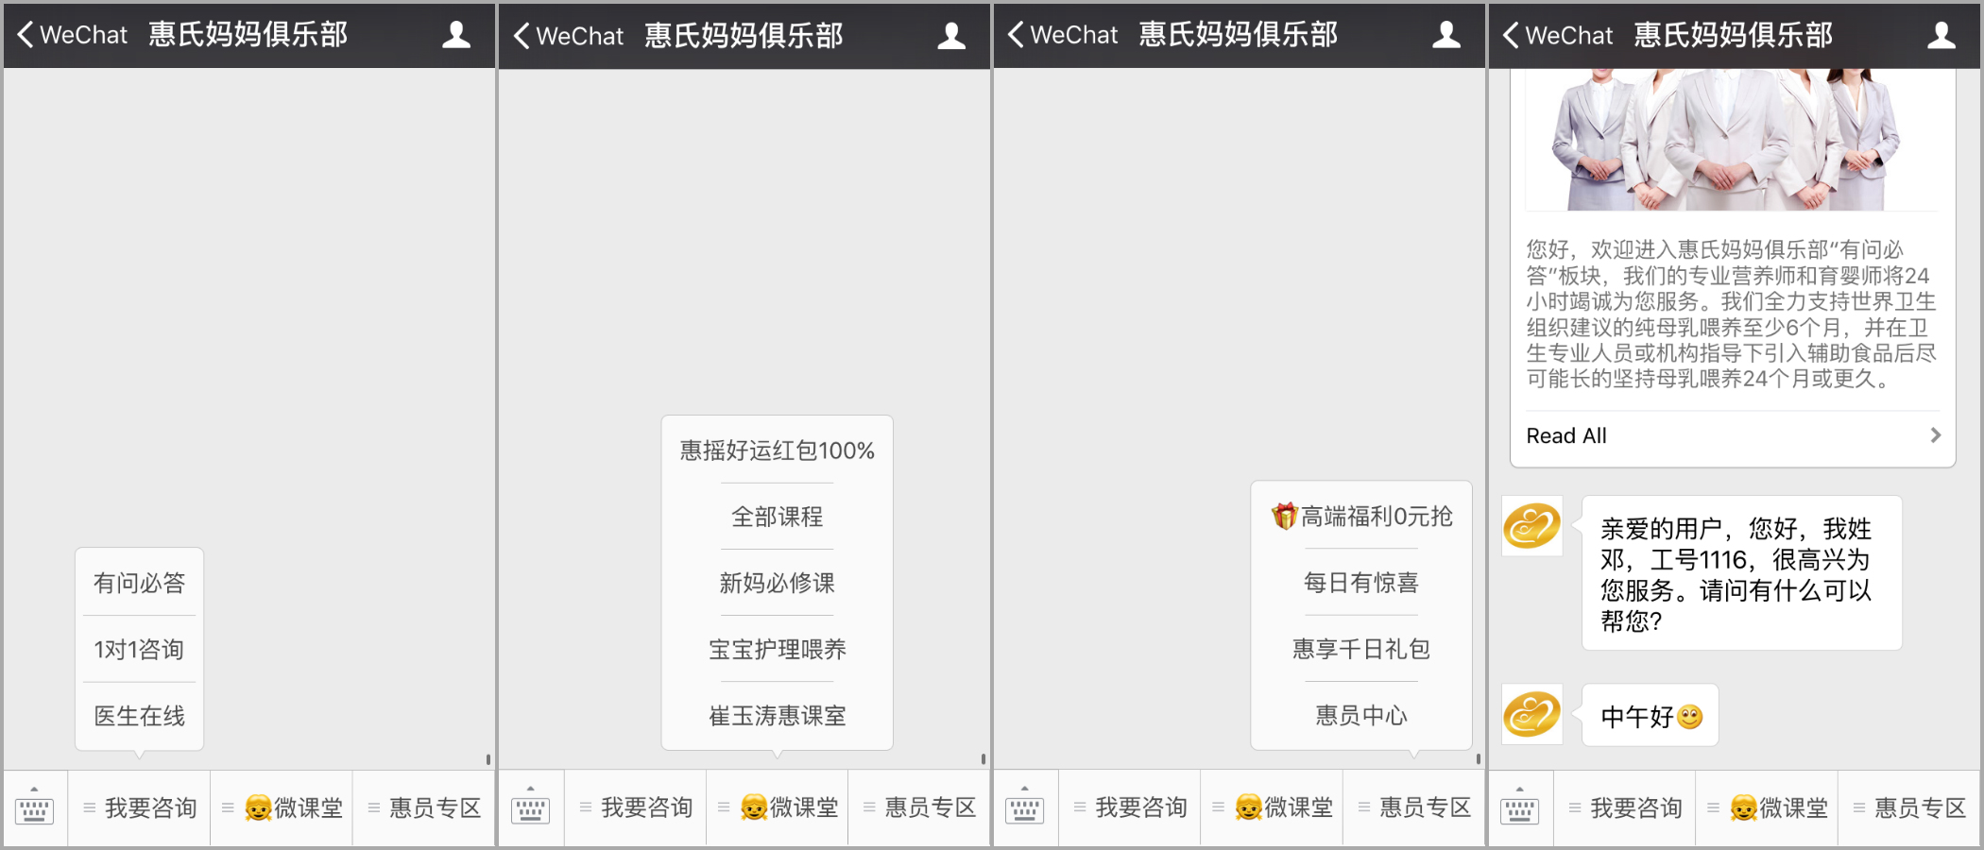Open 医生在线 from the popup menu
This screenshot has width=1984, height=850.
(140, 716)
